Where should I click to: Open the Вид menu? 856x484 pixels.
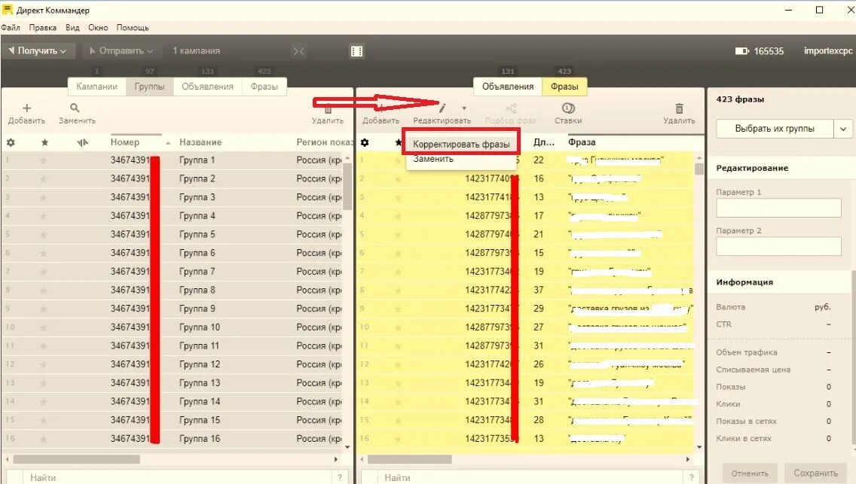coord(72,27)
